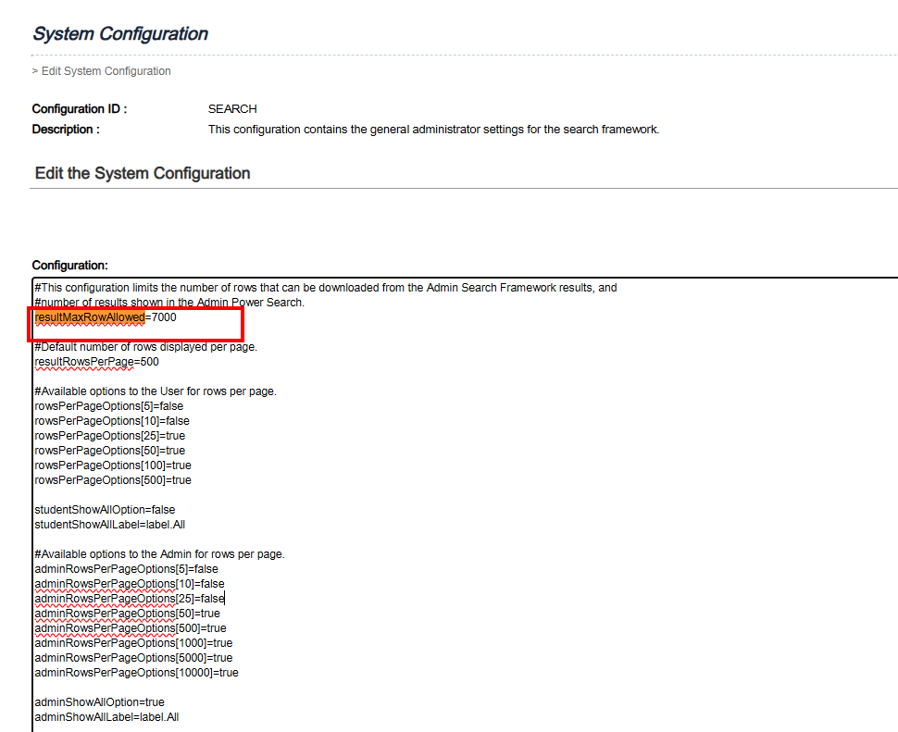Click the SEARCH Configuration ID value
Viewport: 898px width, 732px height.
232,109
